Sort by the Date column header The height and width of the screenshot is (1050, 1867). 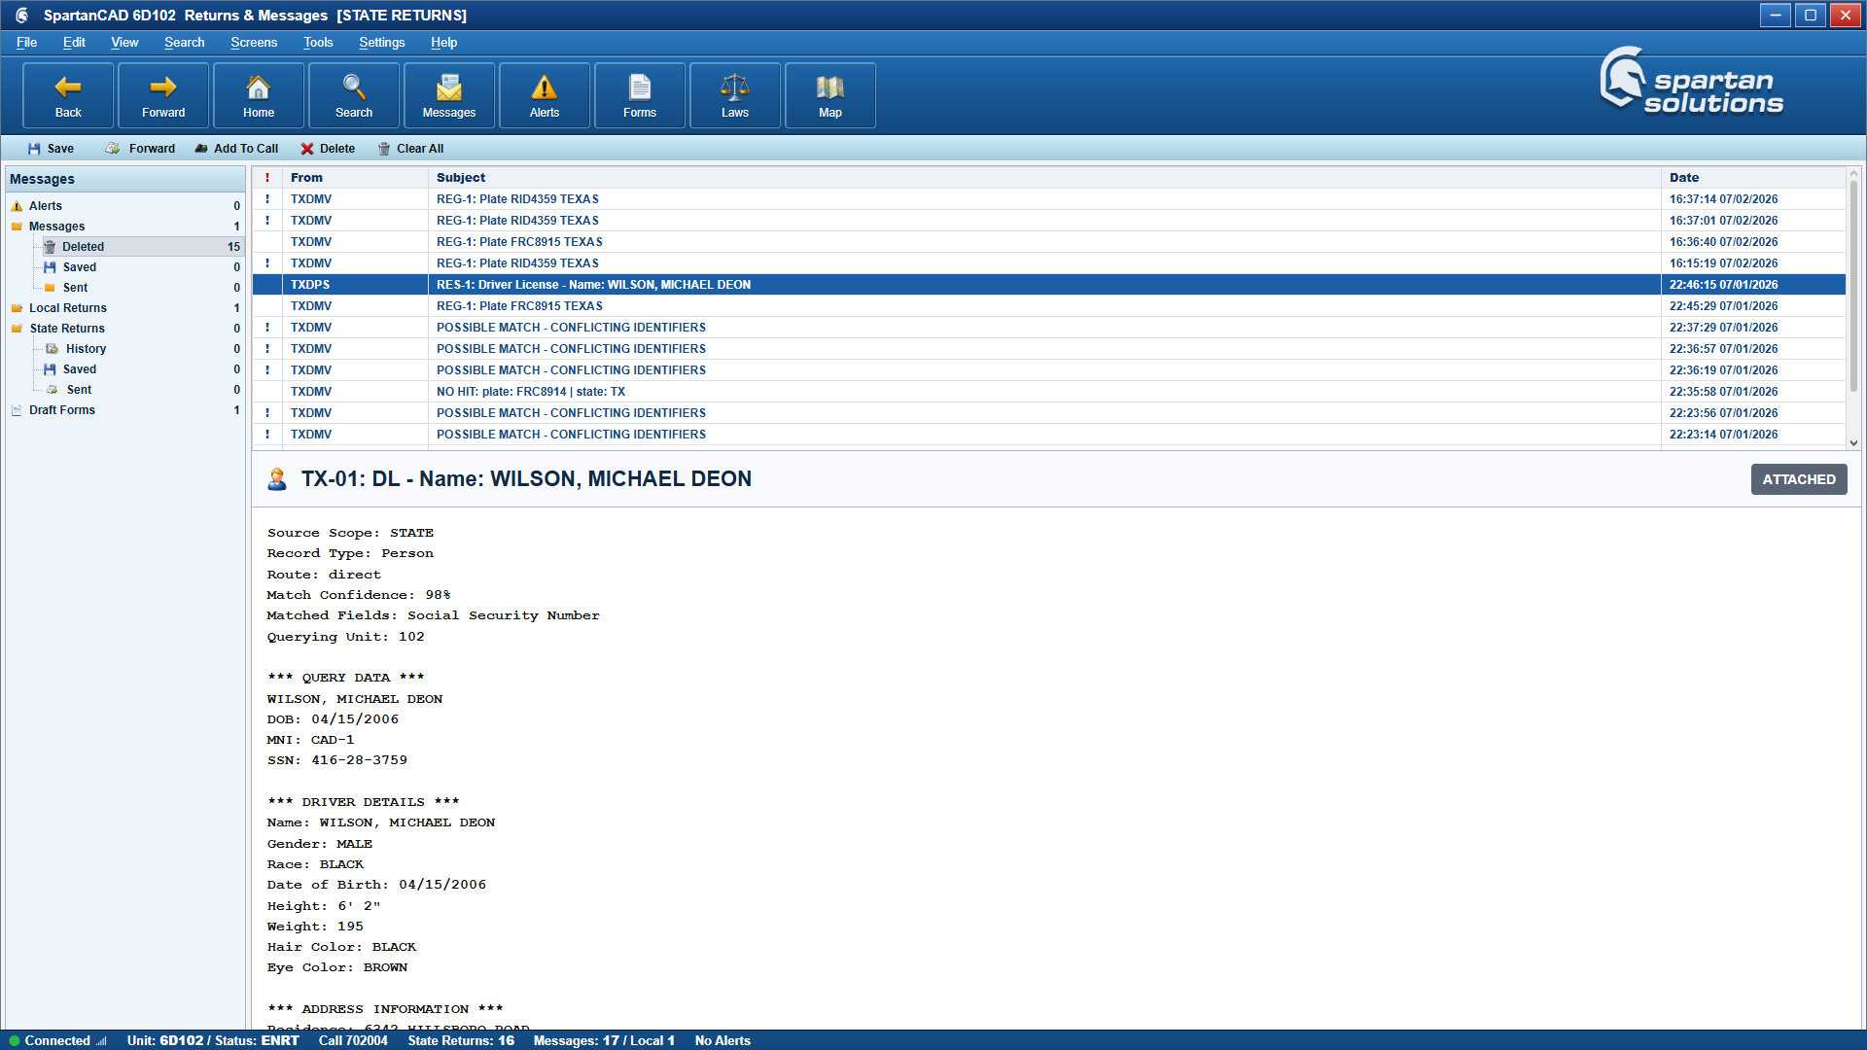[1753, 178]
